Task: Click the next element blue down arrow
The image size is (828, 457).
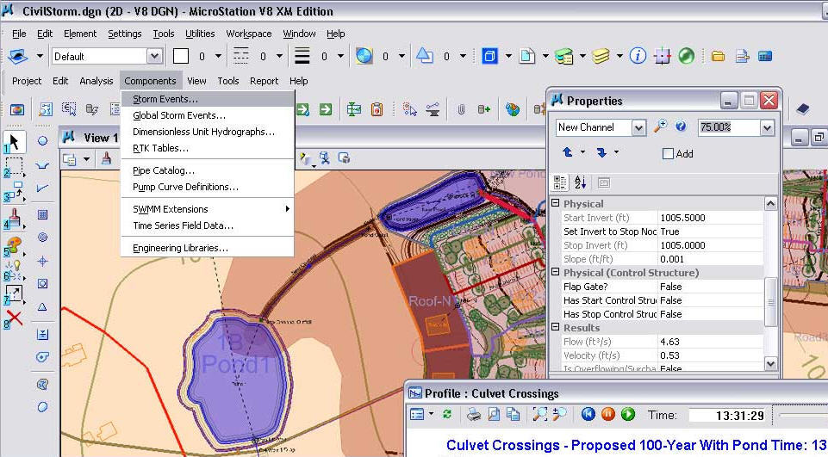Action: click(601, 152)
